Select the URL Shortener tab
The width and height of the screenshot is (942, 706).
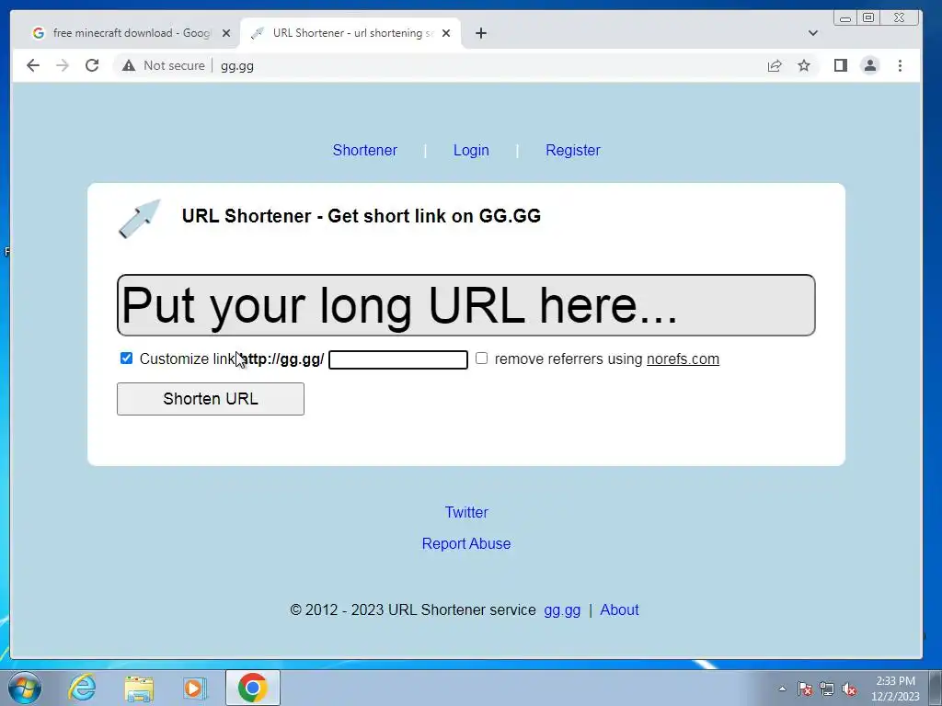point(350,33)
